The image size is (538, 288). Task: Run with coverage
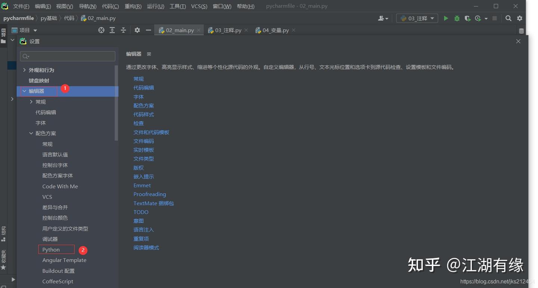point(467,18)
